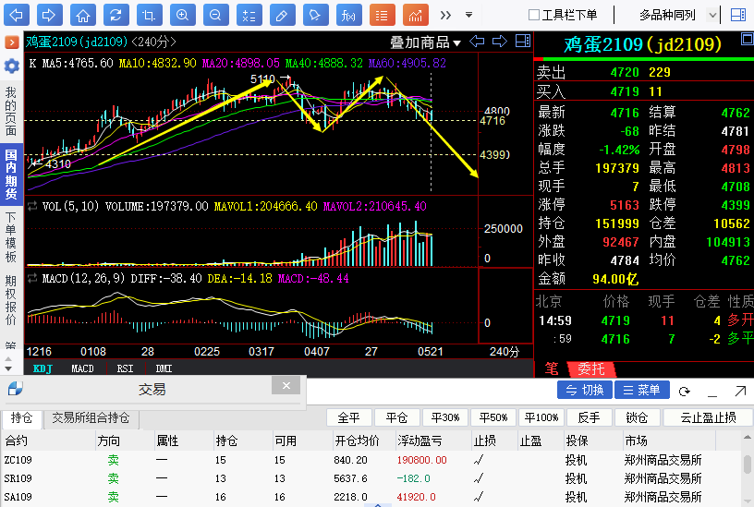Open the f(x) formula tool
The height and width of the screenshot is (507, 754).
348,16
